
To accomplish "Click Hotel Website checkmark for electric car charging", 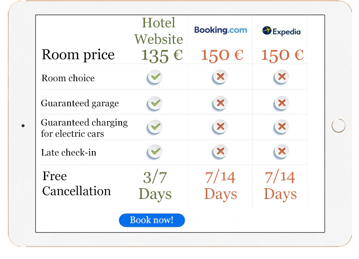I will 155,127.
